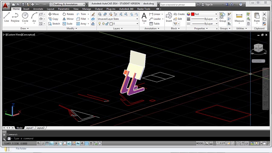Expand the Modify panel
Image resolution: width=272 pixels, height=153 pixels.
[x=72, y=28]
